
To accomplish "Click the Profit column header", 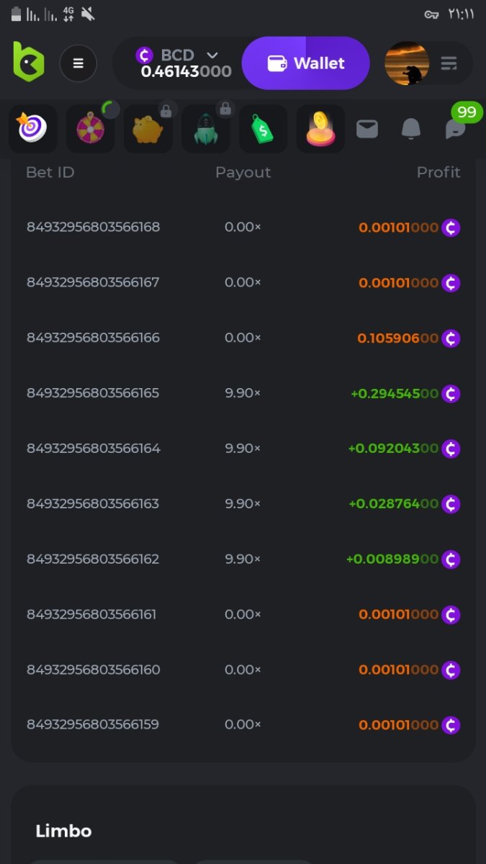I will click(438, 172).
